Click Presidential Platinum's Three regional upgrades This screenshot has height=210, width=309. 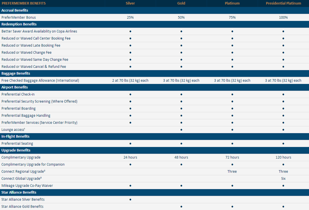tap(283, 172)
